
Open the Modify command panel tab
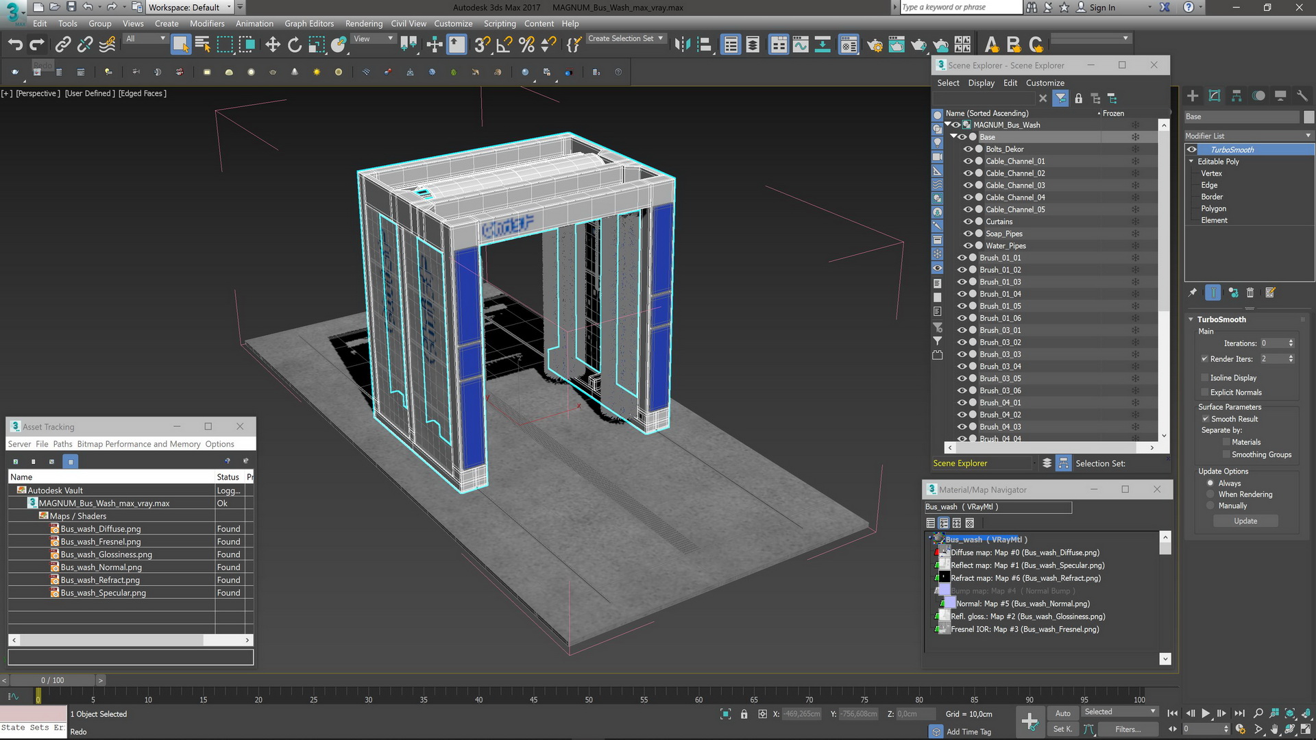1215,96
